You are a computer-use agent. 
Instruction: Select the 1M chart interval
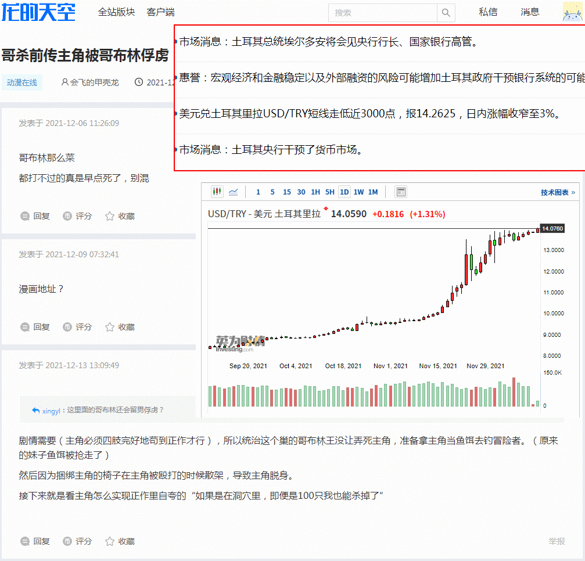[373, 192]
